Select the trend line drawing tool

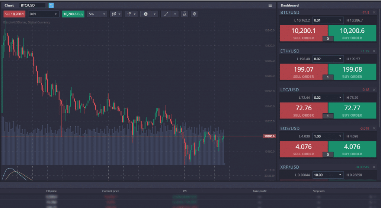coord(166,14)
